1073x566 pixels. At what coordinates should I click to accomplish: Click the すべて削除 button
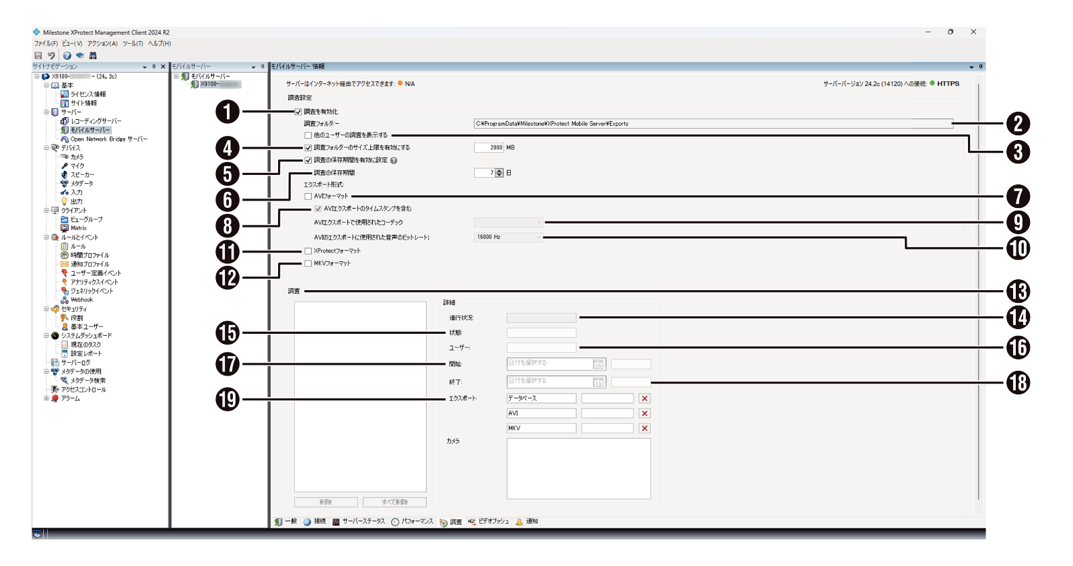pos(394,502)
